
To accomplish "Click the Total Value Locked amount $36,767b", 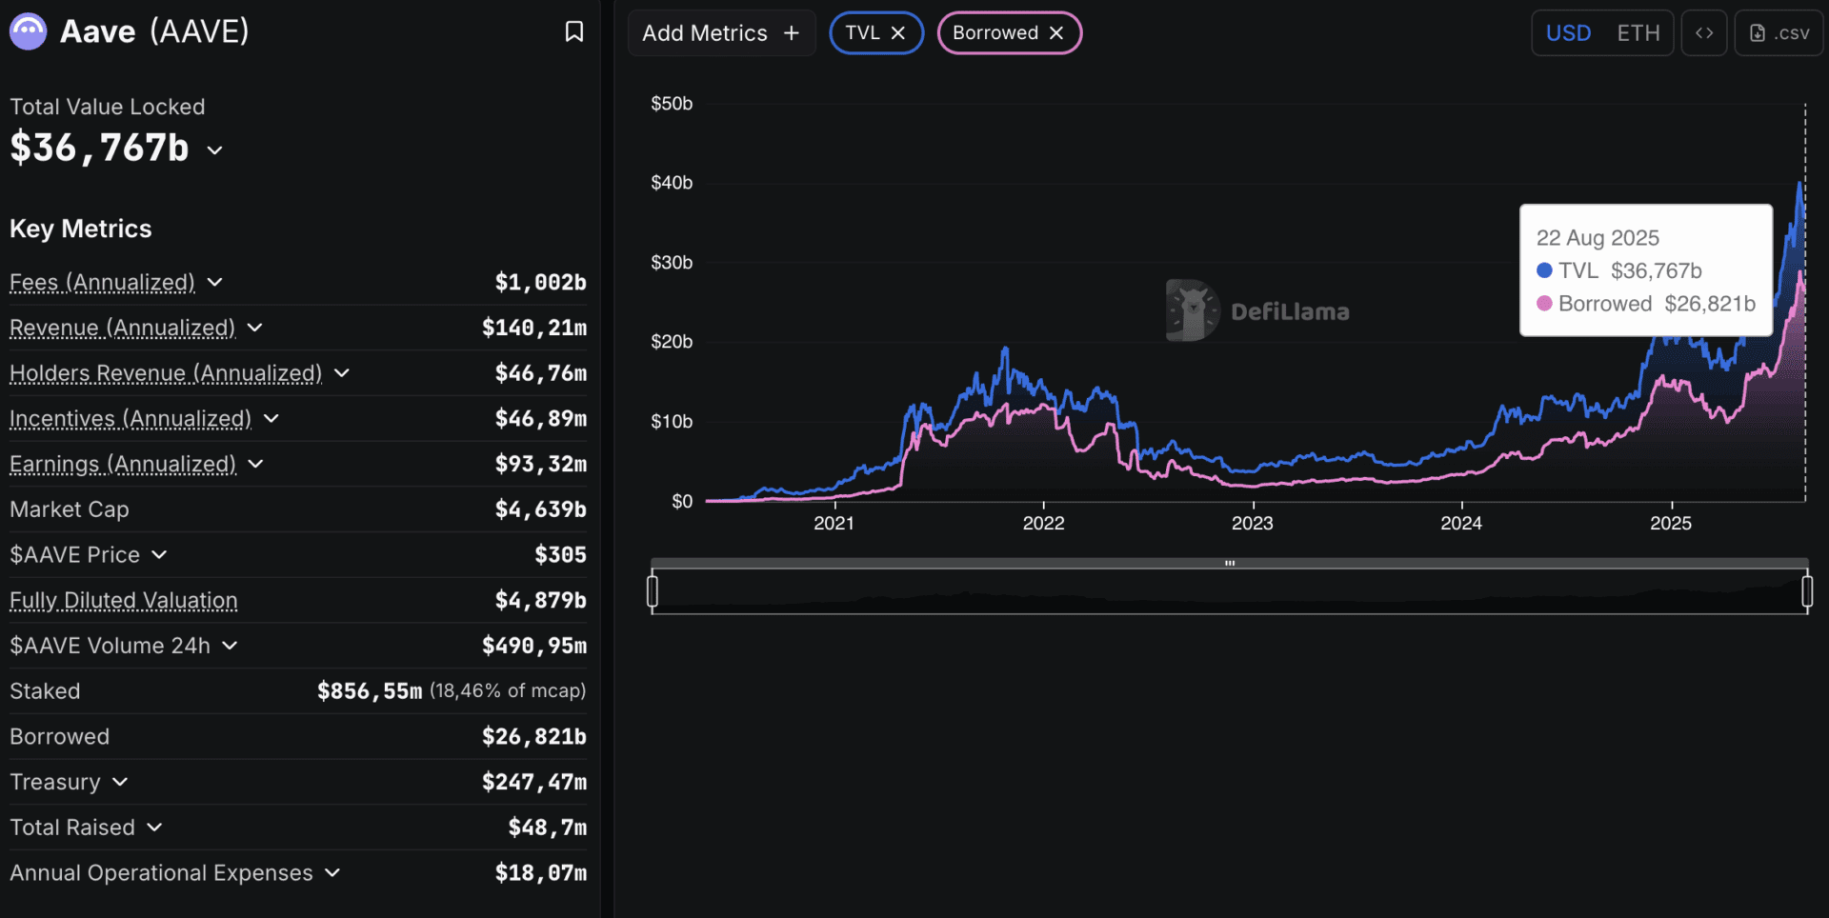I will [100, 148].
